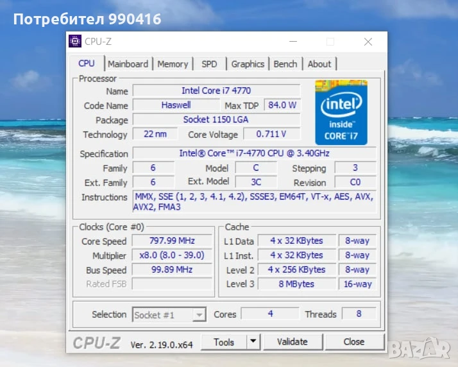
Task: Click the Level 2 value '4 x 256 KBytes'
Action: click(x=297, y=269)
